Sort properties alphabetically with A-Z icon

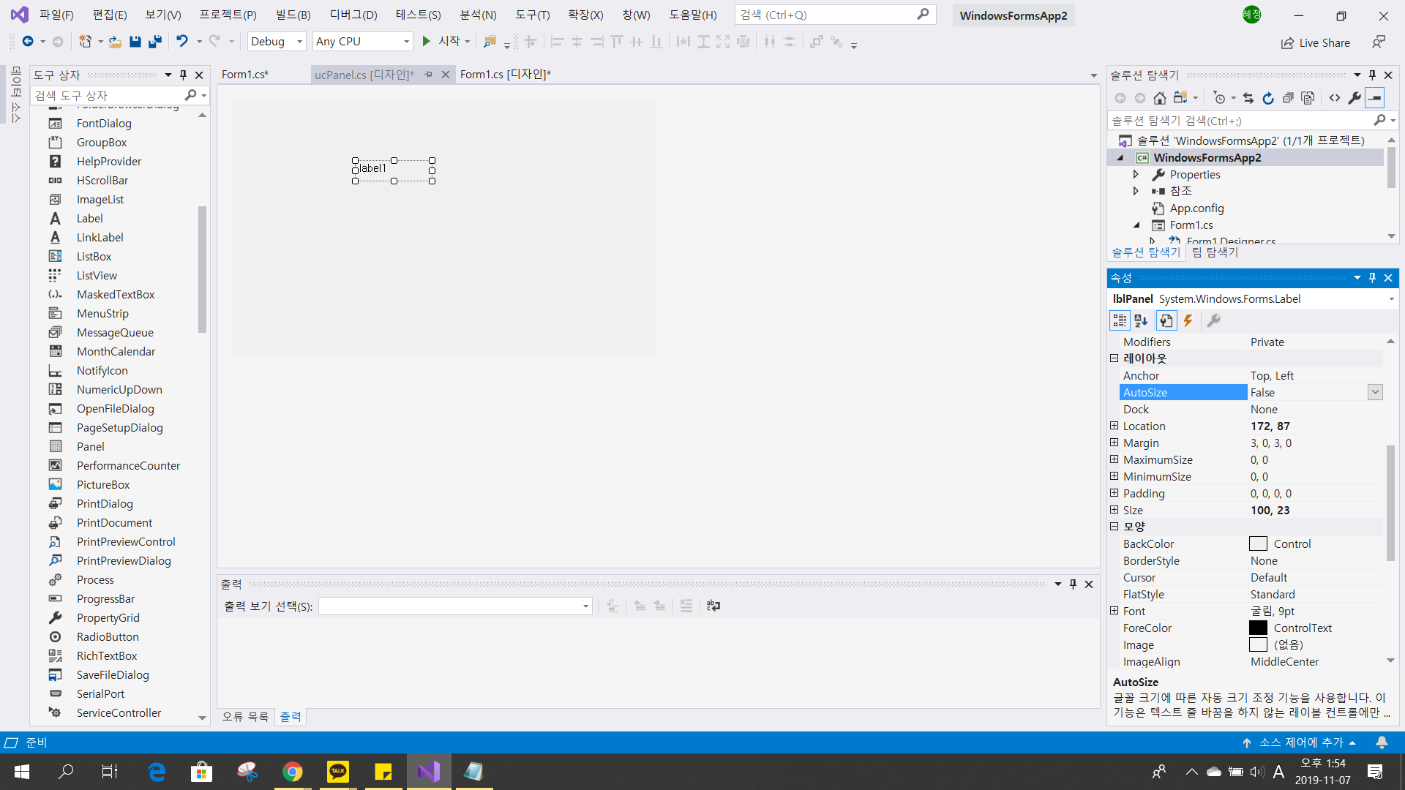click(1141, 320)
